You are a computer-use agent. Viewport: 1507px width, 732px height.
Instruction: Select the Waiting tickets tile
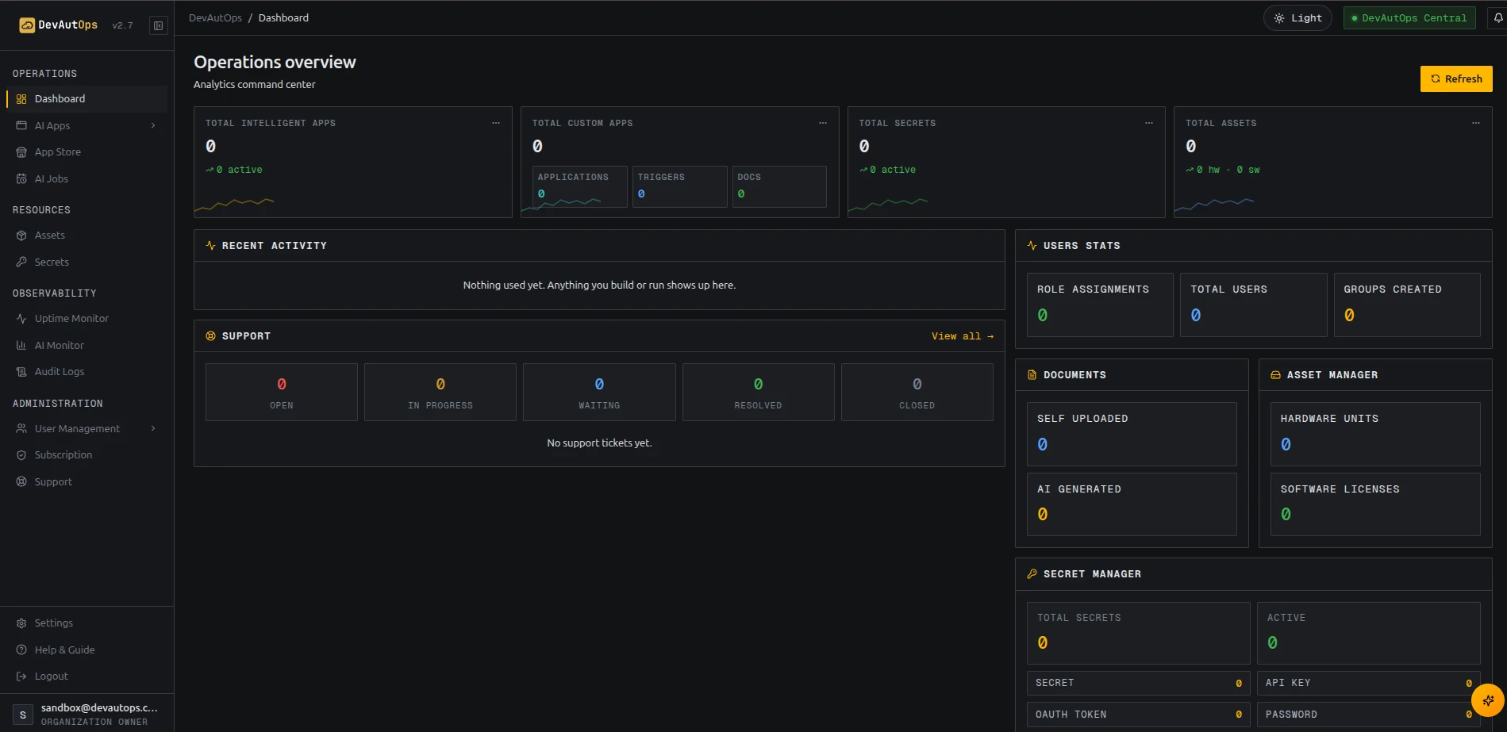click(599, 393)
